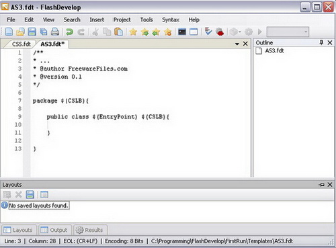The image size is (336, 248).
Task: Click the grayed play run icon
Action: pos(259,32)
